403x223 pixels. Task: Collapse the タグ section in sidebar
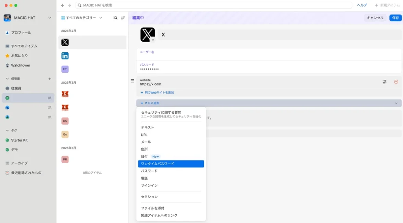click(7, 130)
